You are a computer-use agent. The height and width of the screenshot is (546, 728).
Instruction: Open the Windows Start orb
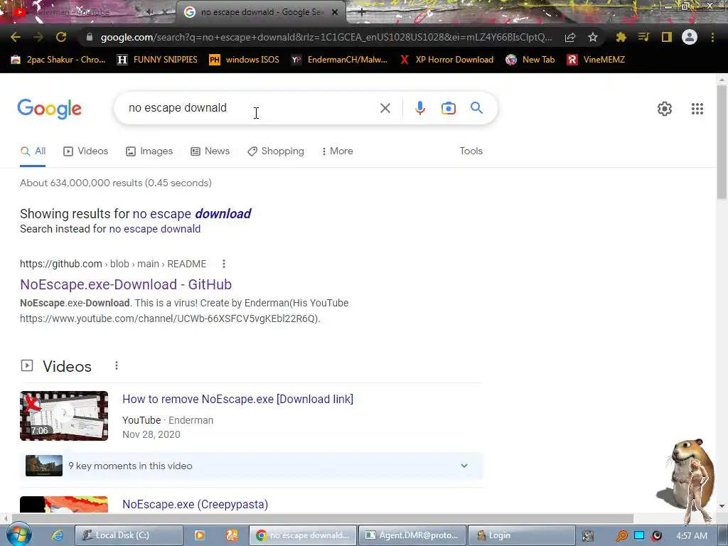tap(18, 535)
